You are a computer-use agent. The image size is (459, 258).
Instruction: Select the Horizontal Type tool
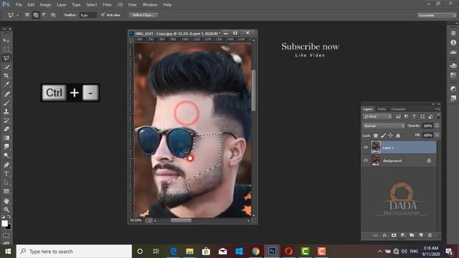coord(6,173)
